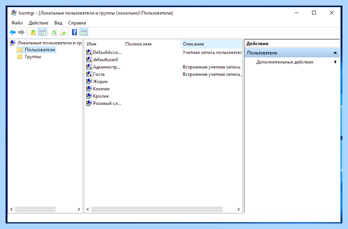Click the forward arrow in toolbar
The height and width of the screenshot is (229, 348).
21,33
